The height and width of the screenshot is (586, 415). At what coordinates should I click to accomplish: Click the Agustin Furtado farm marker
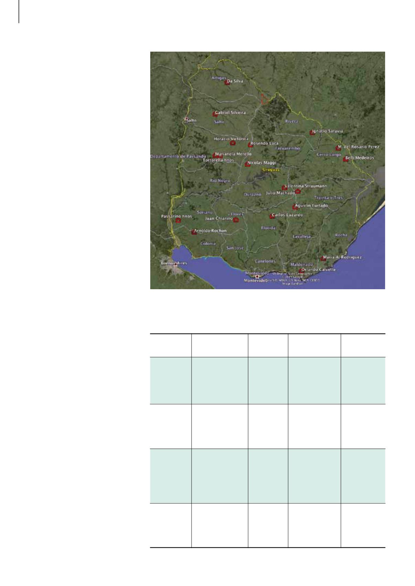(x=295, y=207)
